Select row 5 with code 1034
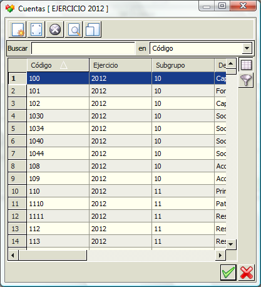Viewport: 261px width, 287px height. click(x=117, y=128)
